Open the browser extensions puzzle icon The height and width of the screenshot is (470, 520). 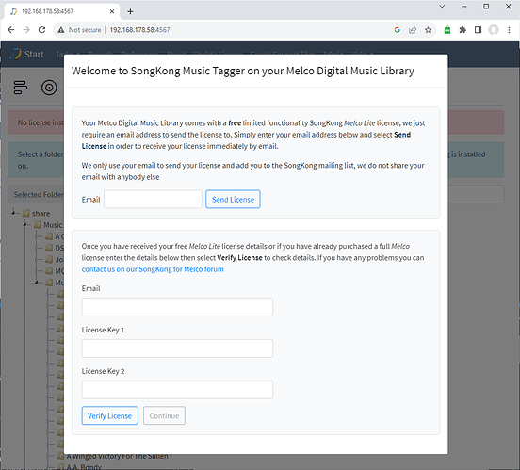[x=463, y=30]
